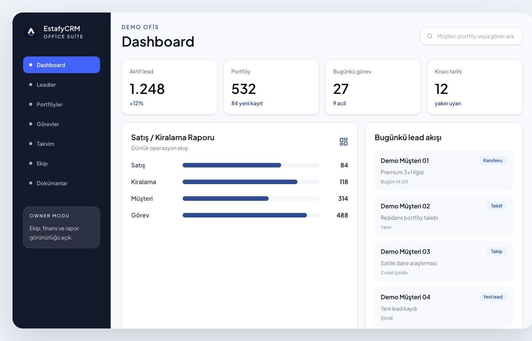Open the Demo Müşteri 01 lead card

tap(444, 170)
